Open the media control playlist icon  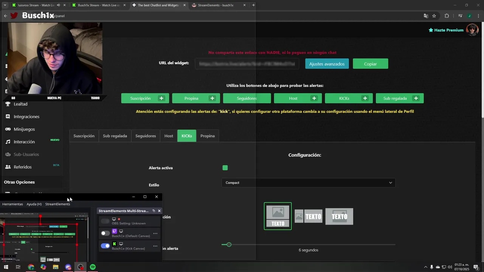tap(460, 16)
